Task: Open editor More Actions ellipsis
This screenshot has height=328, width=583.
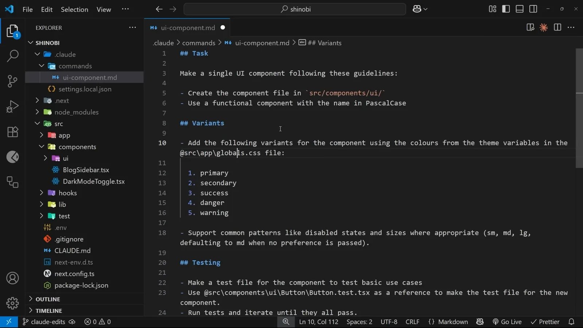Action: 571,28
